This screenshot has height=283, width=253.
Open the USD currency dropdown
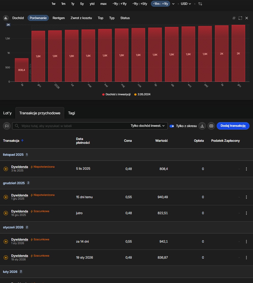coord(186,4)
